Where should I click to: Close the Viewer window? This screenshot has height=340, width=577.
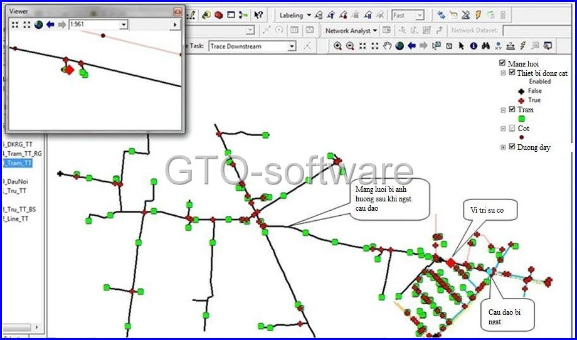click(x=177, y=11)
